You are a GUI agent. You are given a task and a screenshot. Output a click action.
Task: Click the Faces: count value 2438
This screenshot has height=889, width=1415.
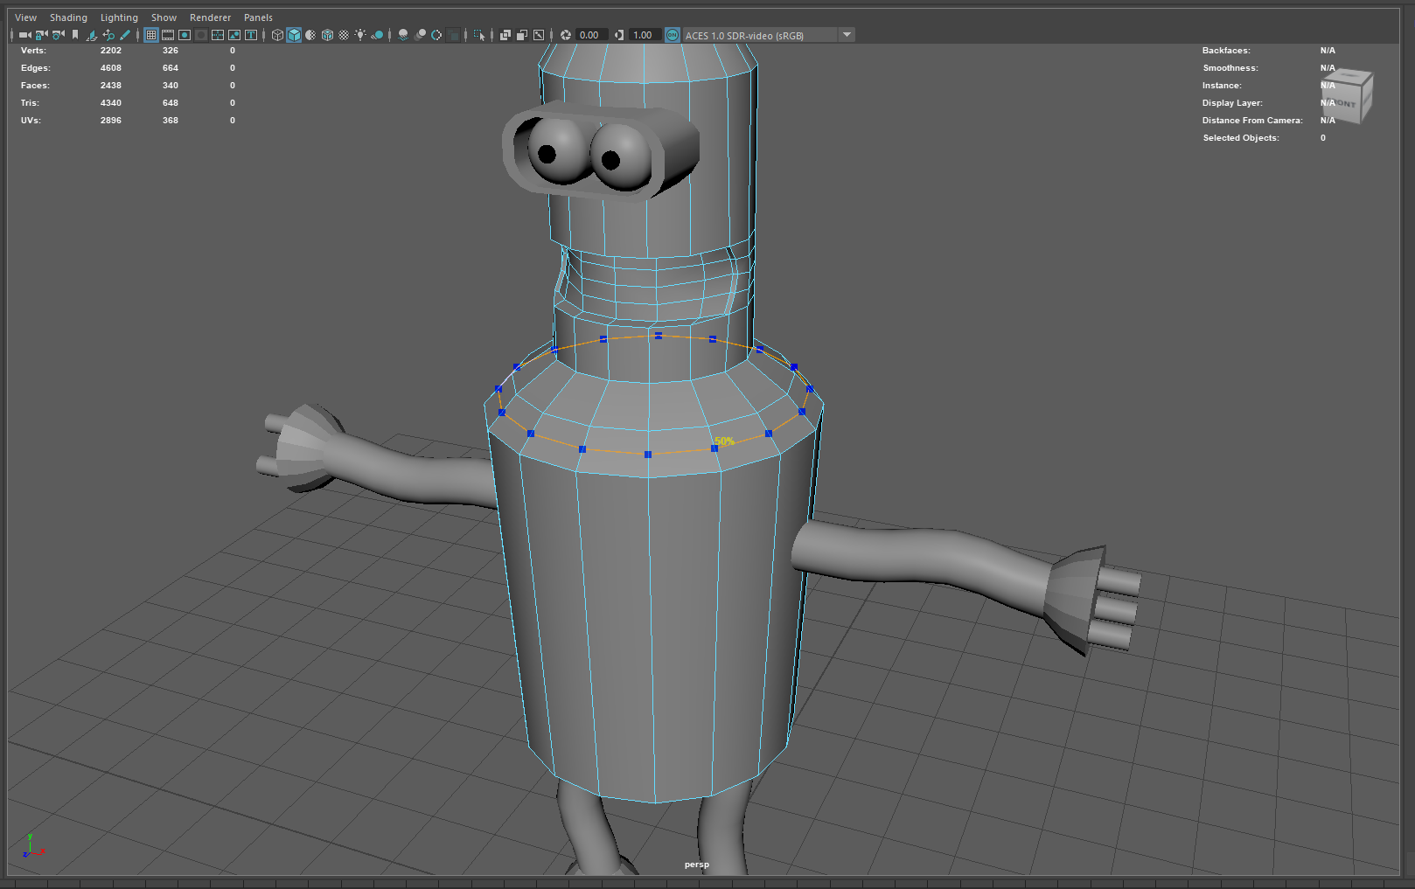pyautogui.click(x=111, y=86)
